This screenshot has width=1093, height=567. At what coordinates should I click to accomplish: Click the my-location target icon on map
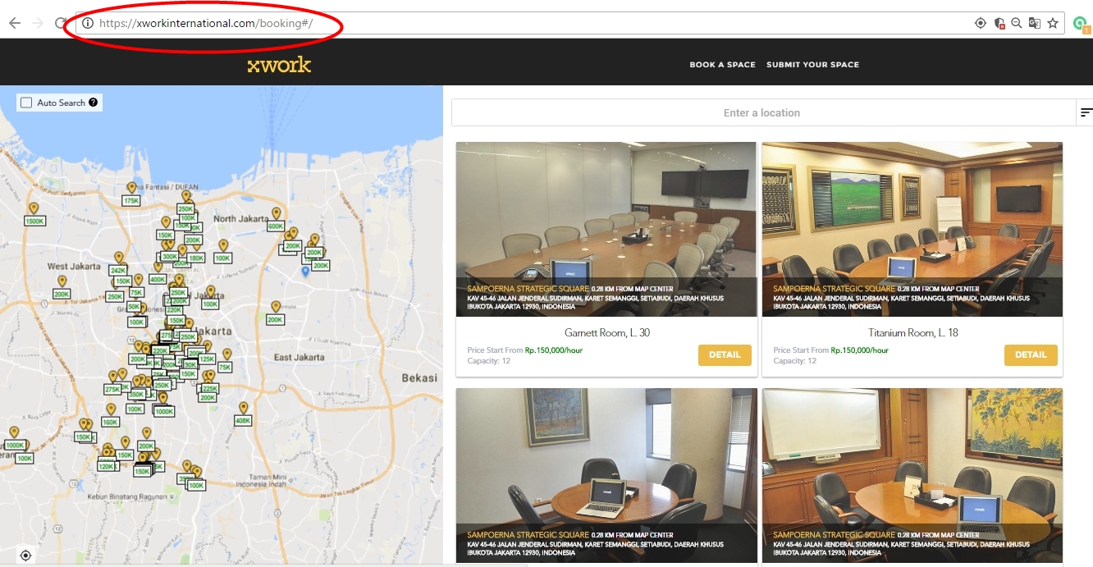tap(25, 556)
